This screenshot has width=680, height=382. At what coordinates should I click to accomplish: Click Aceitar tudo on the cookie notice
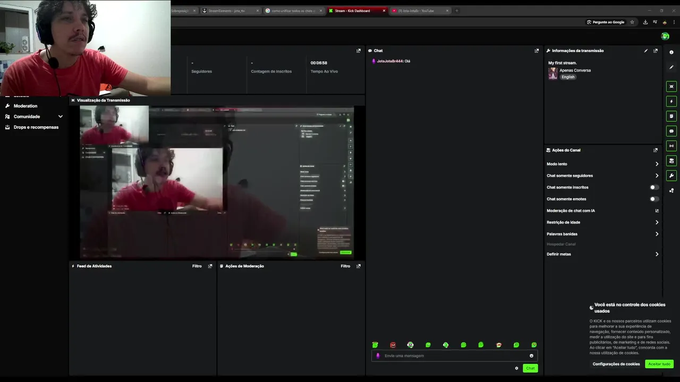click(659, 364)
